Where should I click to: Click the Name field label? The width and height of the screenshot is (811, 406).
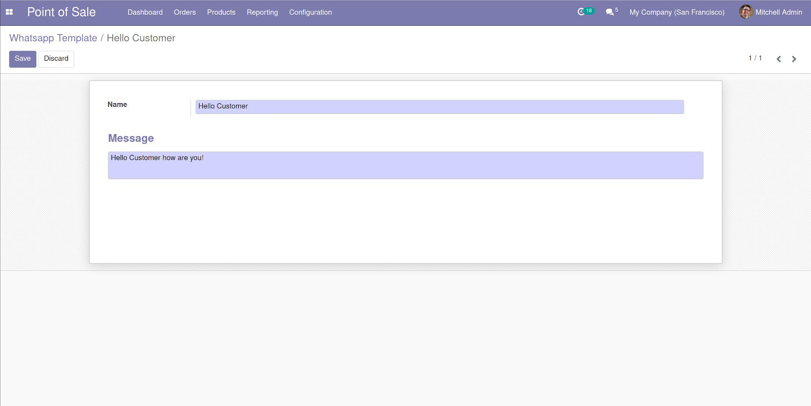[x=117, y=104]
